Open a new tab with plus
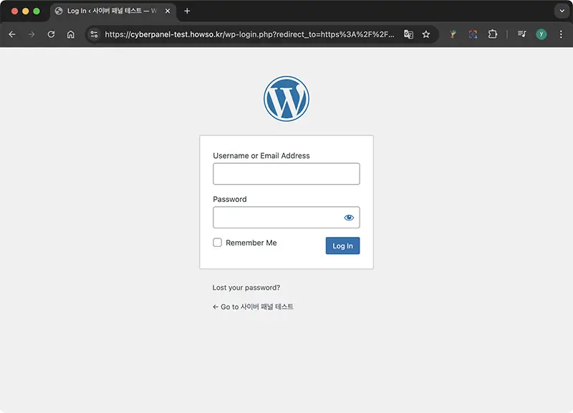573x413 pixels. tap(187, 11)
